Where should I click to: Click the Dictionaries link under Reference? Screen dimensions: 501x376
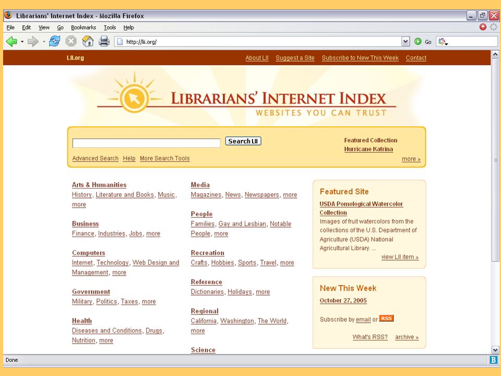click(x=207, y=292)
